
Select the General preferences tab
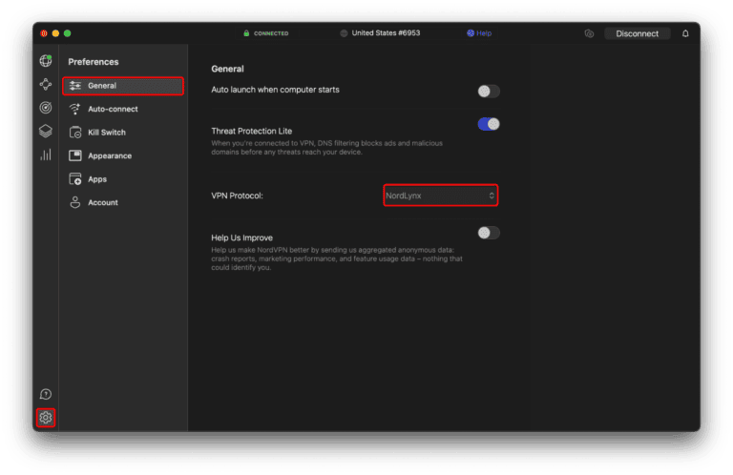pyautogui.click(x=123, y=86)
